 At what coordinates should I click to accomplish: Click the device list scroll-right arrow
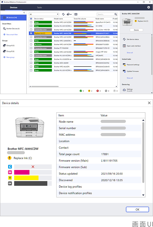coord(116,87)
